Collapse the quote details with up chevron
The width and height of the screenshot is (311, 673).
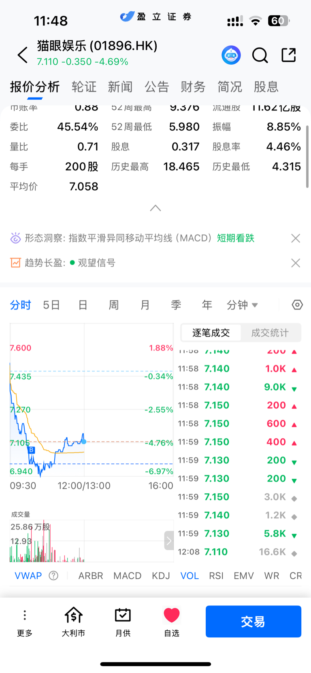(x=155, y=208)
